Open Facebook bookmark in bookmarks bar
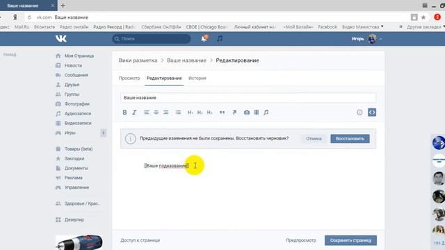The height and width of the screenshot is (250, 445). pyautogui.click(x=327, y=27)
